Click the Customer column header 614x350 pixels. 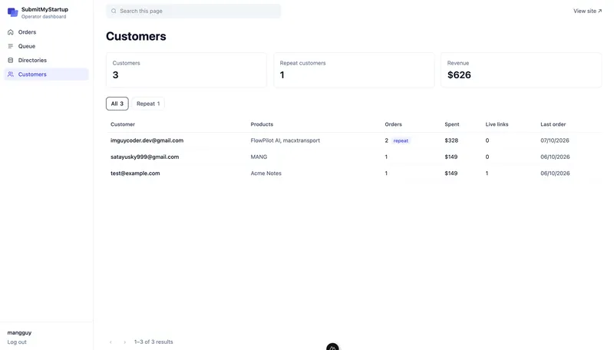[x=123, y=124]
